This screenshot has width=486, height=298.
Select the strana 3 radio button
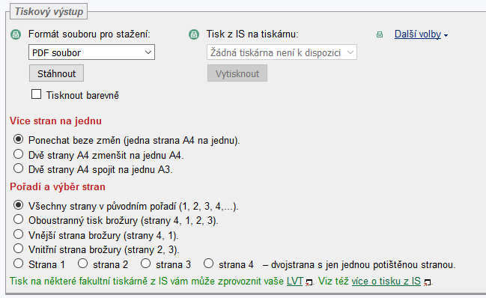(x=146, y=264)
